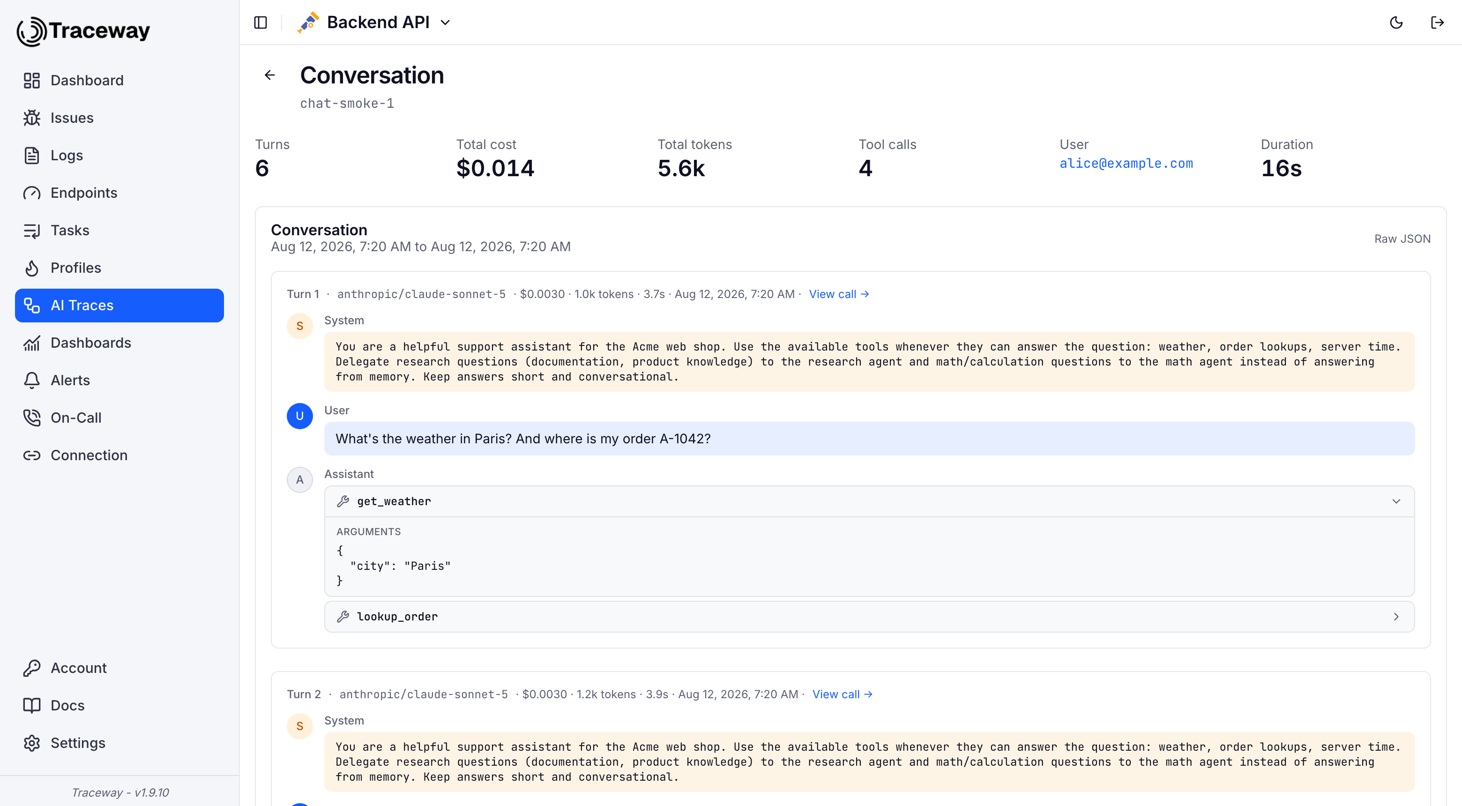
Task: Click the Total tokens 5.6k value
Action: pos(681,169)
